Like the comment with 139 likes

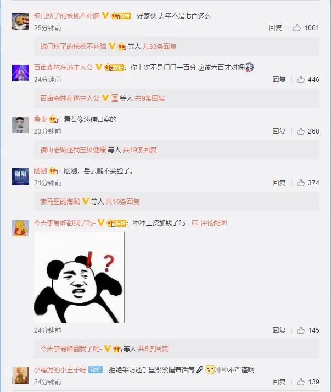(x=301, y=382)
